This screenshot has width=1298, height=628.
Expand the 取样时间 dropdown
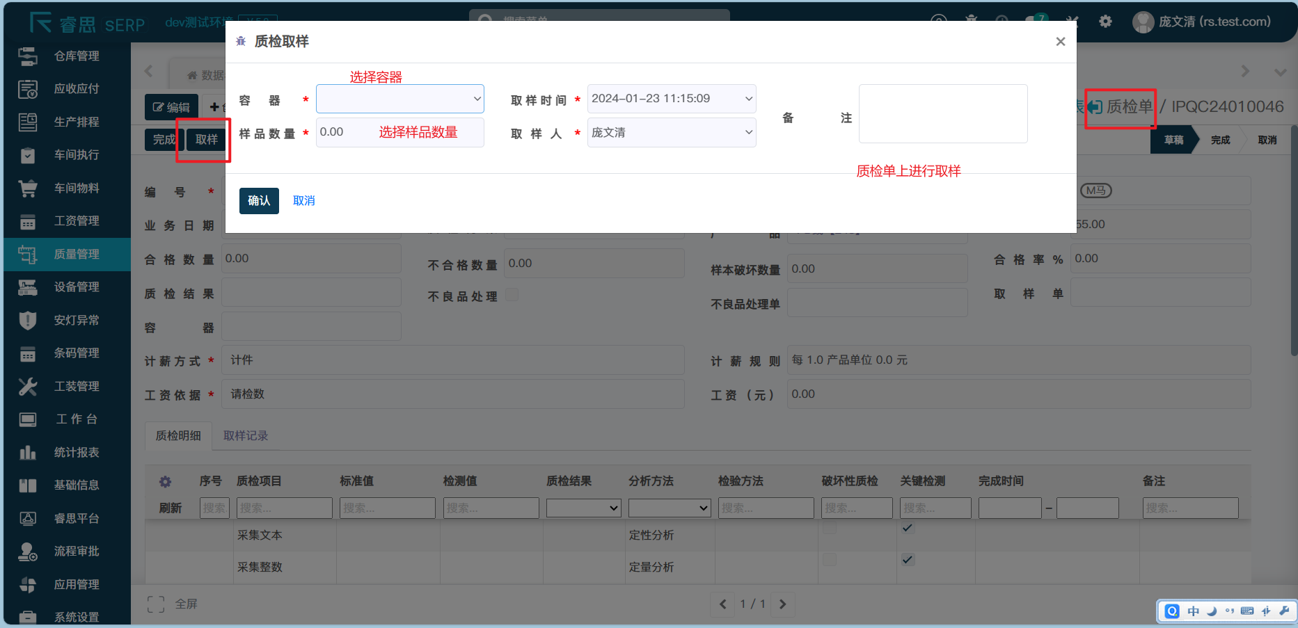[x=671, y=99]
